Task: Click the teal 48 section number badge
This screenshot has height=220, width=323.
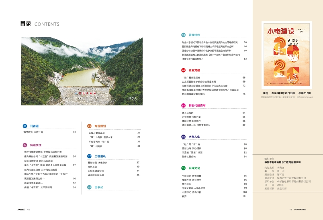Action: pyautogui.click(x=89, y=187)
